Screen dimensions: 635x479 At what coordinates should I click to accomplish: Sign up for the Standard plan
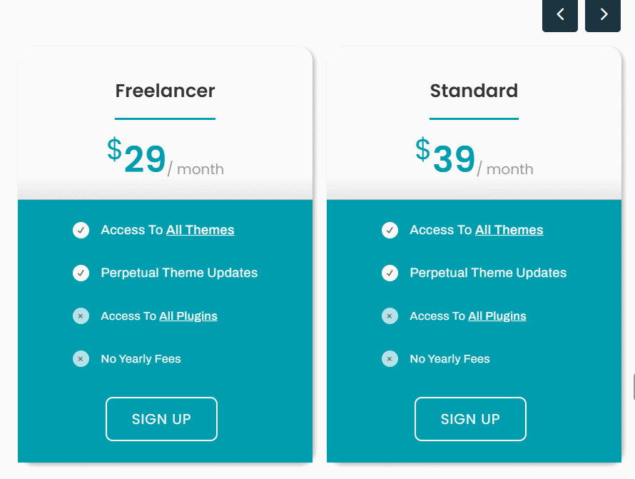coord(470,419)
